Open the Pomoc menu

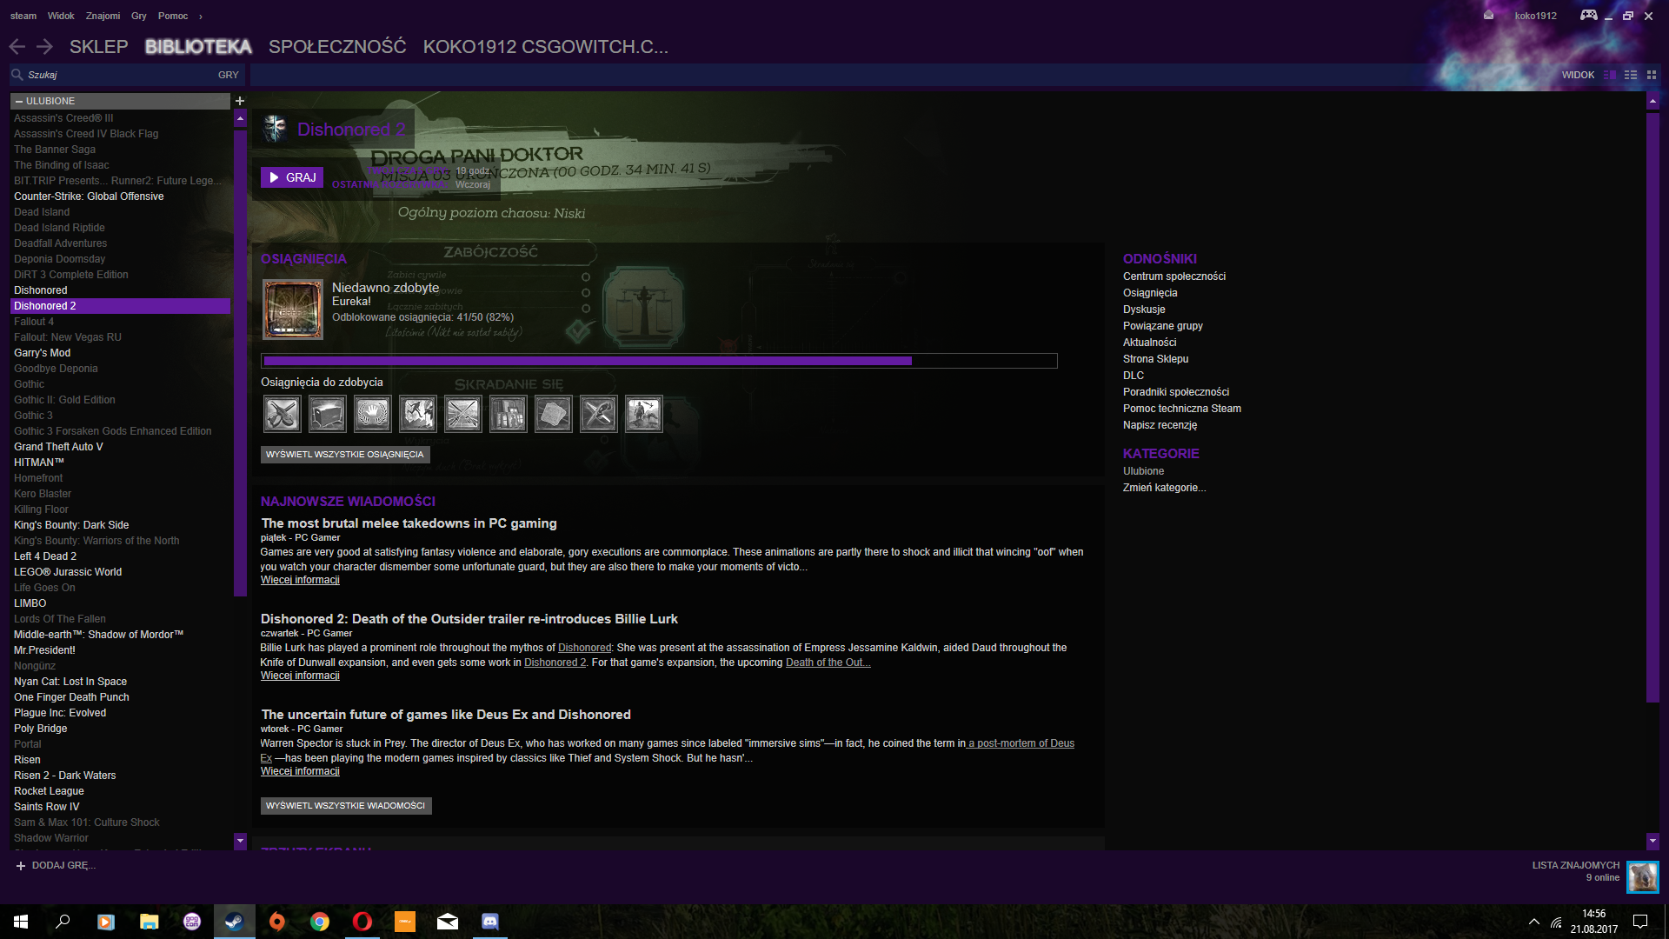click(173, 16)
